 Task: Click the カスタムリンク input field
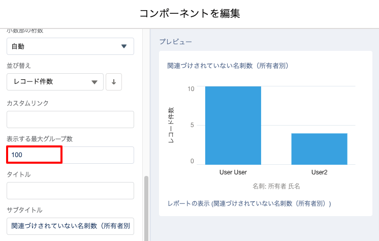pos(70,119)
